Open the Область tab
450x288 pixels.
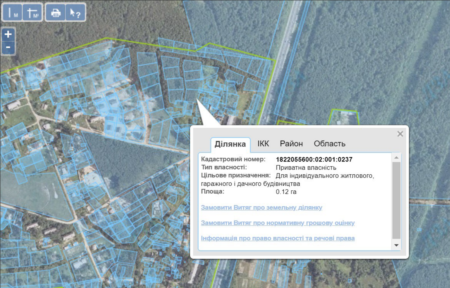coord(329,144)
